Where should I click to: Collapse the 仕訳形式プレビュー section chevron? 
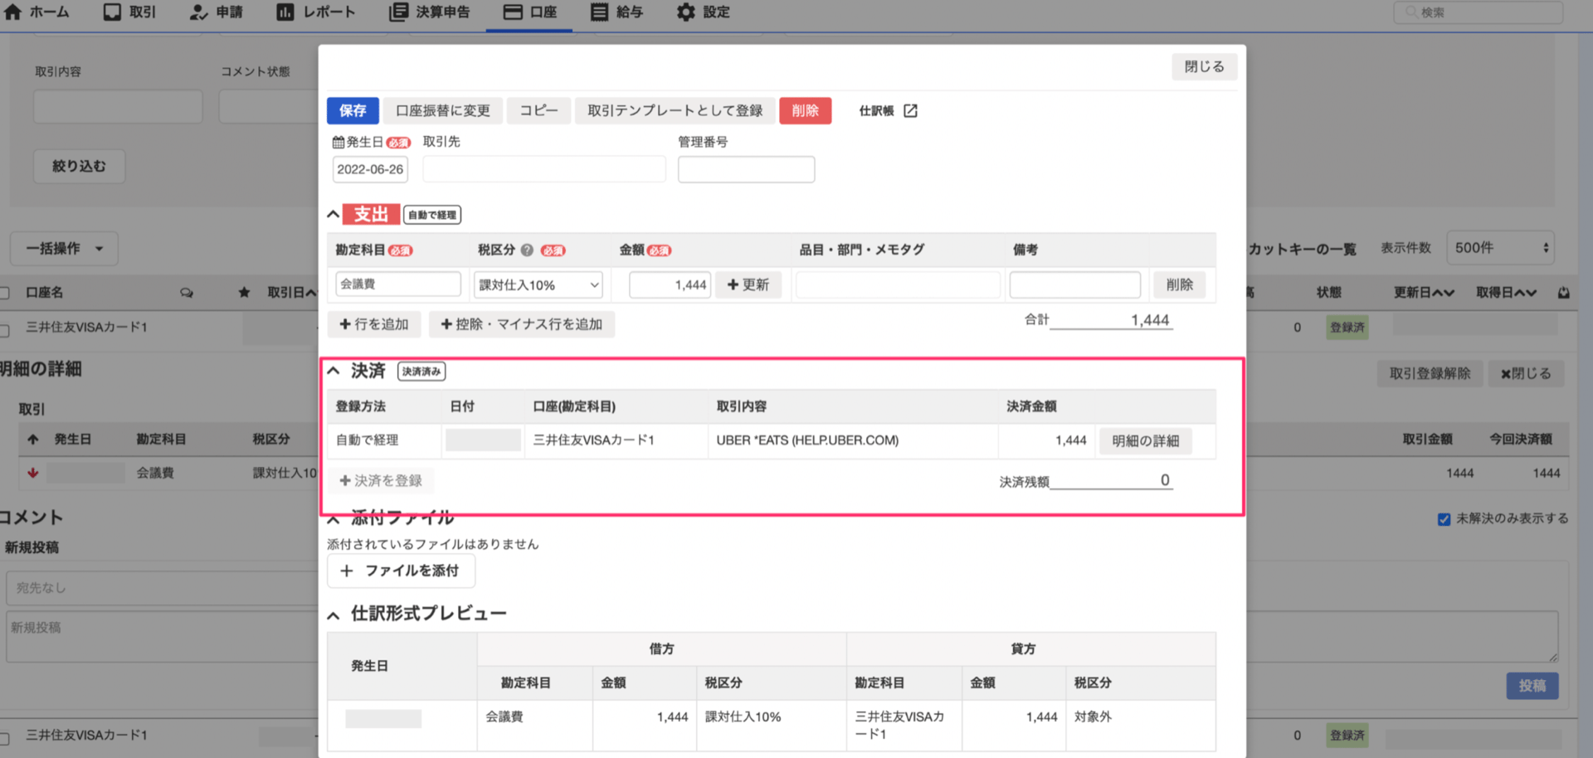(x=334, y=615)
